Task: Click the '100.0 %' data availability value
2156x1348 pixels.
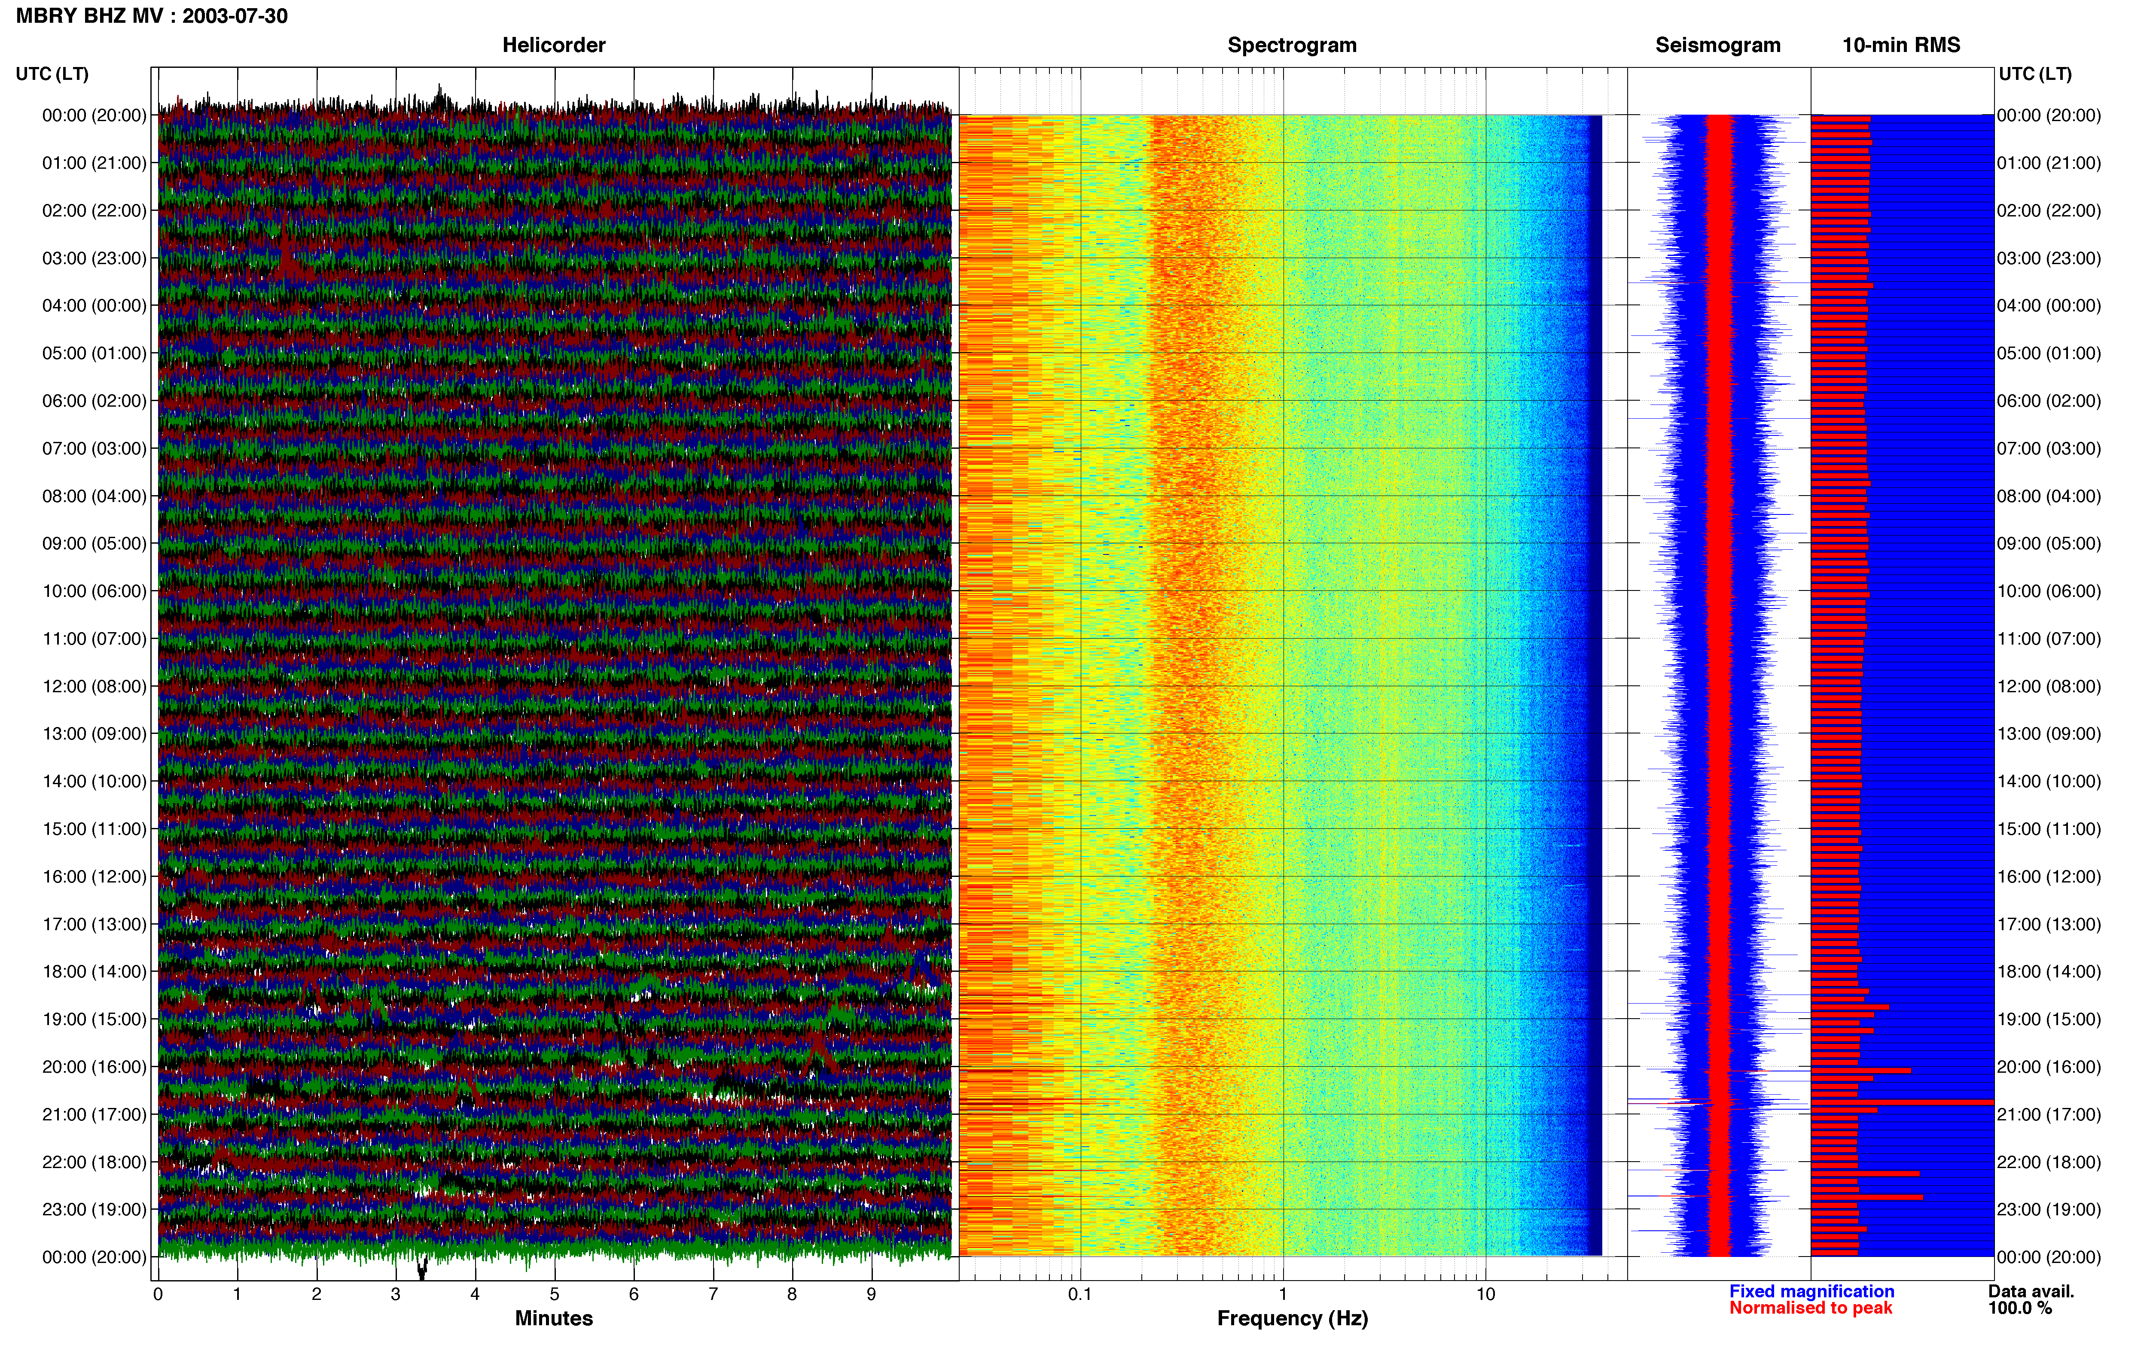Action: pyautogui.click(x=2019, y=1309)
